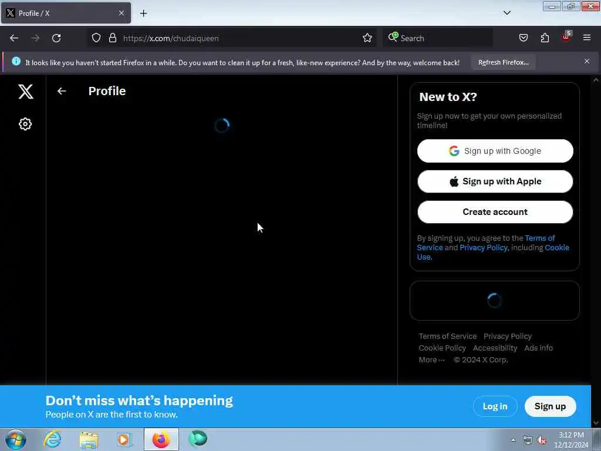Image resolution: width=601 pixels, height=451 pixels.
Task: Launch Internet Explorer from taskbar
Action: [x=52, y=439]
